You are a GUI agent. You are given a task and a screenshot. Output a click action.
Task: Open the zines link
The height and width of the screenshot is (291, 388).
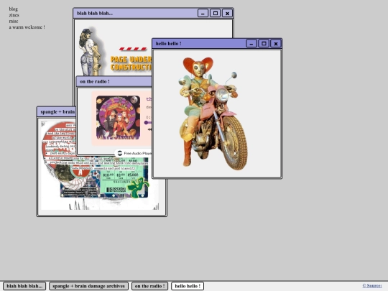coord(14,15)
